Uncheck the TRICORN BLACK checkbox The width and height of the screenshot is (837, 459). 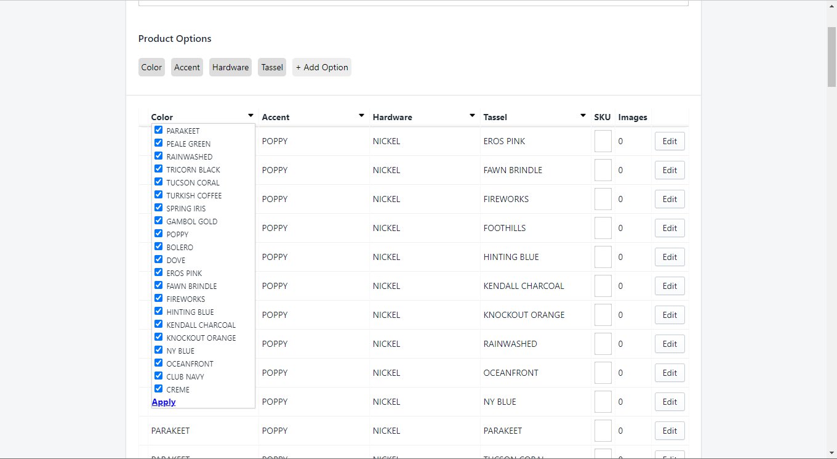point(159,169)
